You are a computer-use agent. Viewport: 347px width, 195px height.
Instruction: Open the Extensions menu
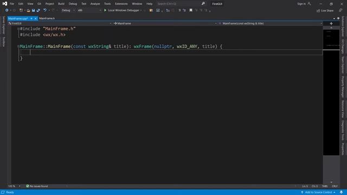pos(121,4)
